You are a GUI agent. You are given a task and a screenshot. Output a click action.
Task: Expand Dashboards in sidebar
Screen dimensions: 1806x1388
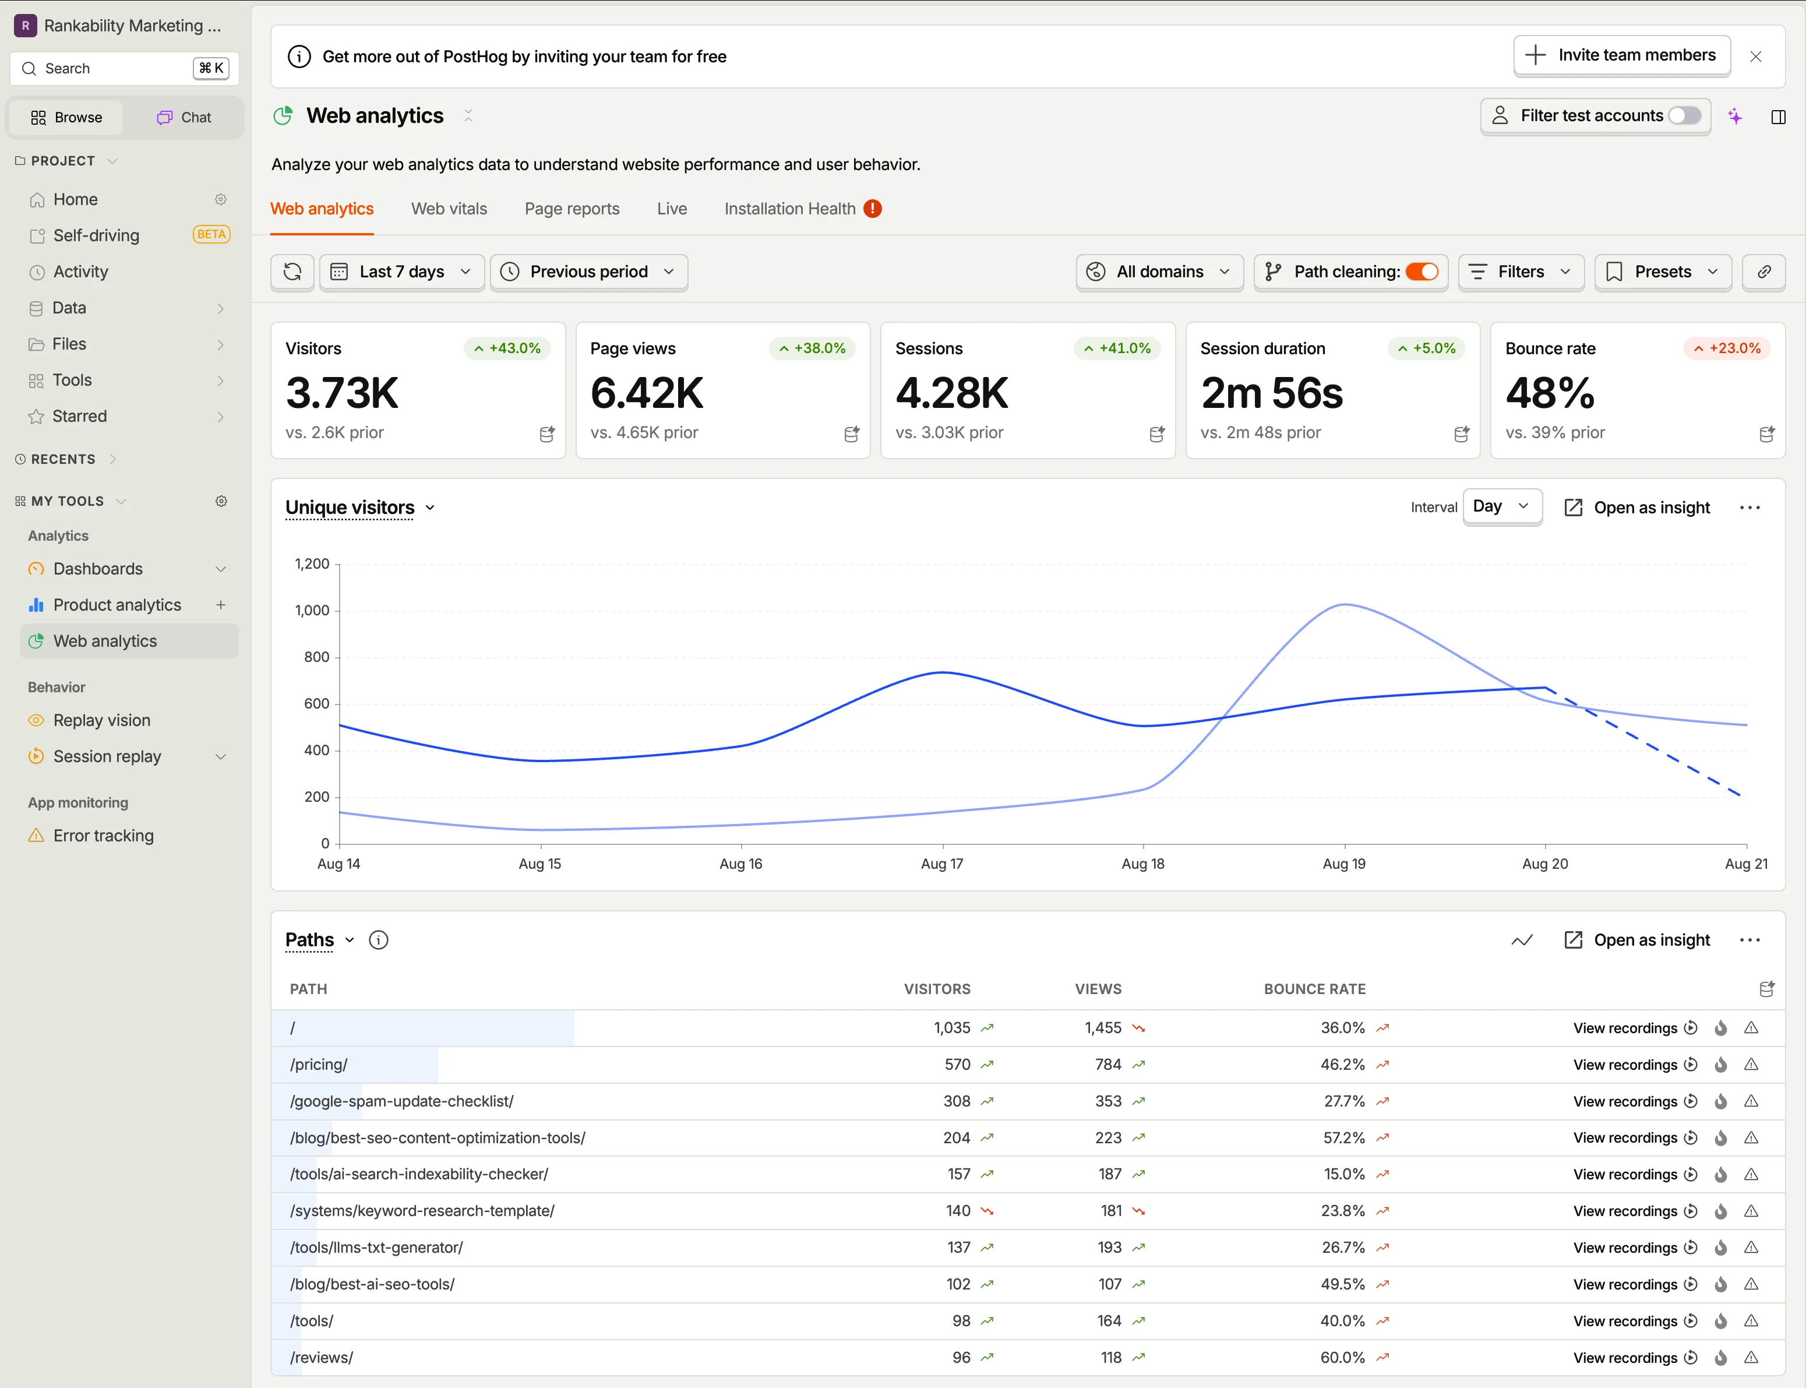[x=220, y=568]
